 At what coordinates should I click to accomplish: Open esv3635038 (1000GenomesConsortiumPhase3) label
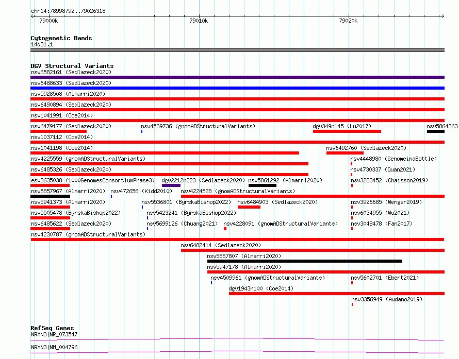[93, 180]
